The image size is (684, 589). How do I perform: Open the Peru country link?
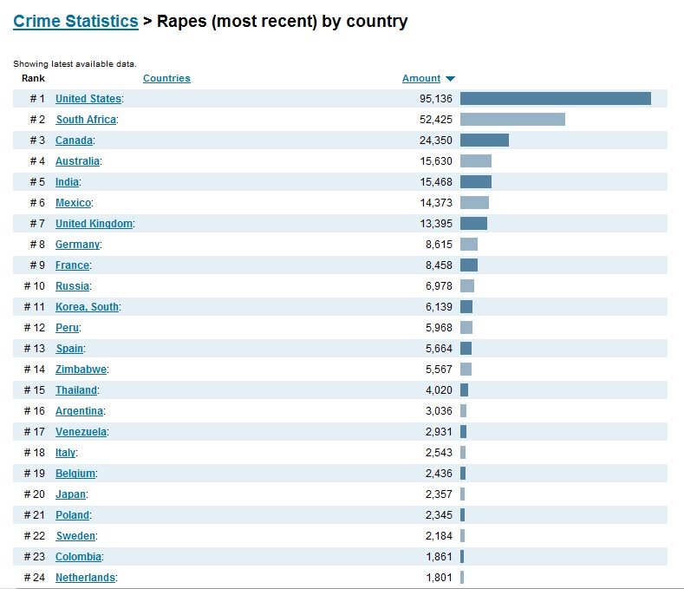[67, 328]
